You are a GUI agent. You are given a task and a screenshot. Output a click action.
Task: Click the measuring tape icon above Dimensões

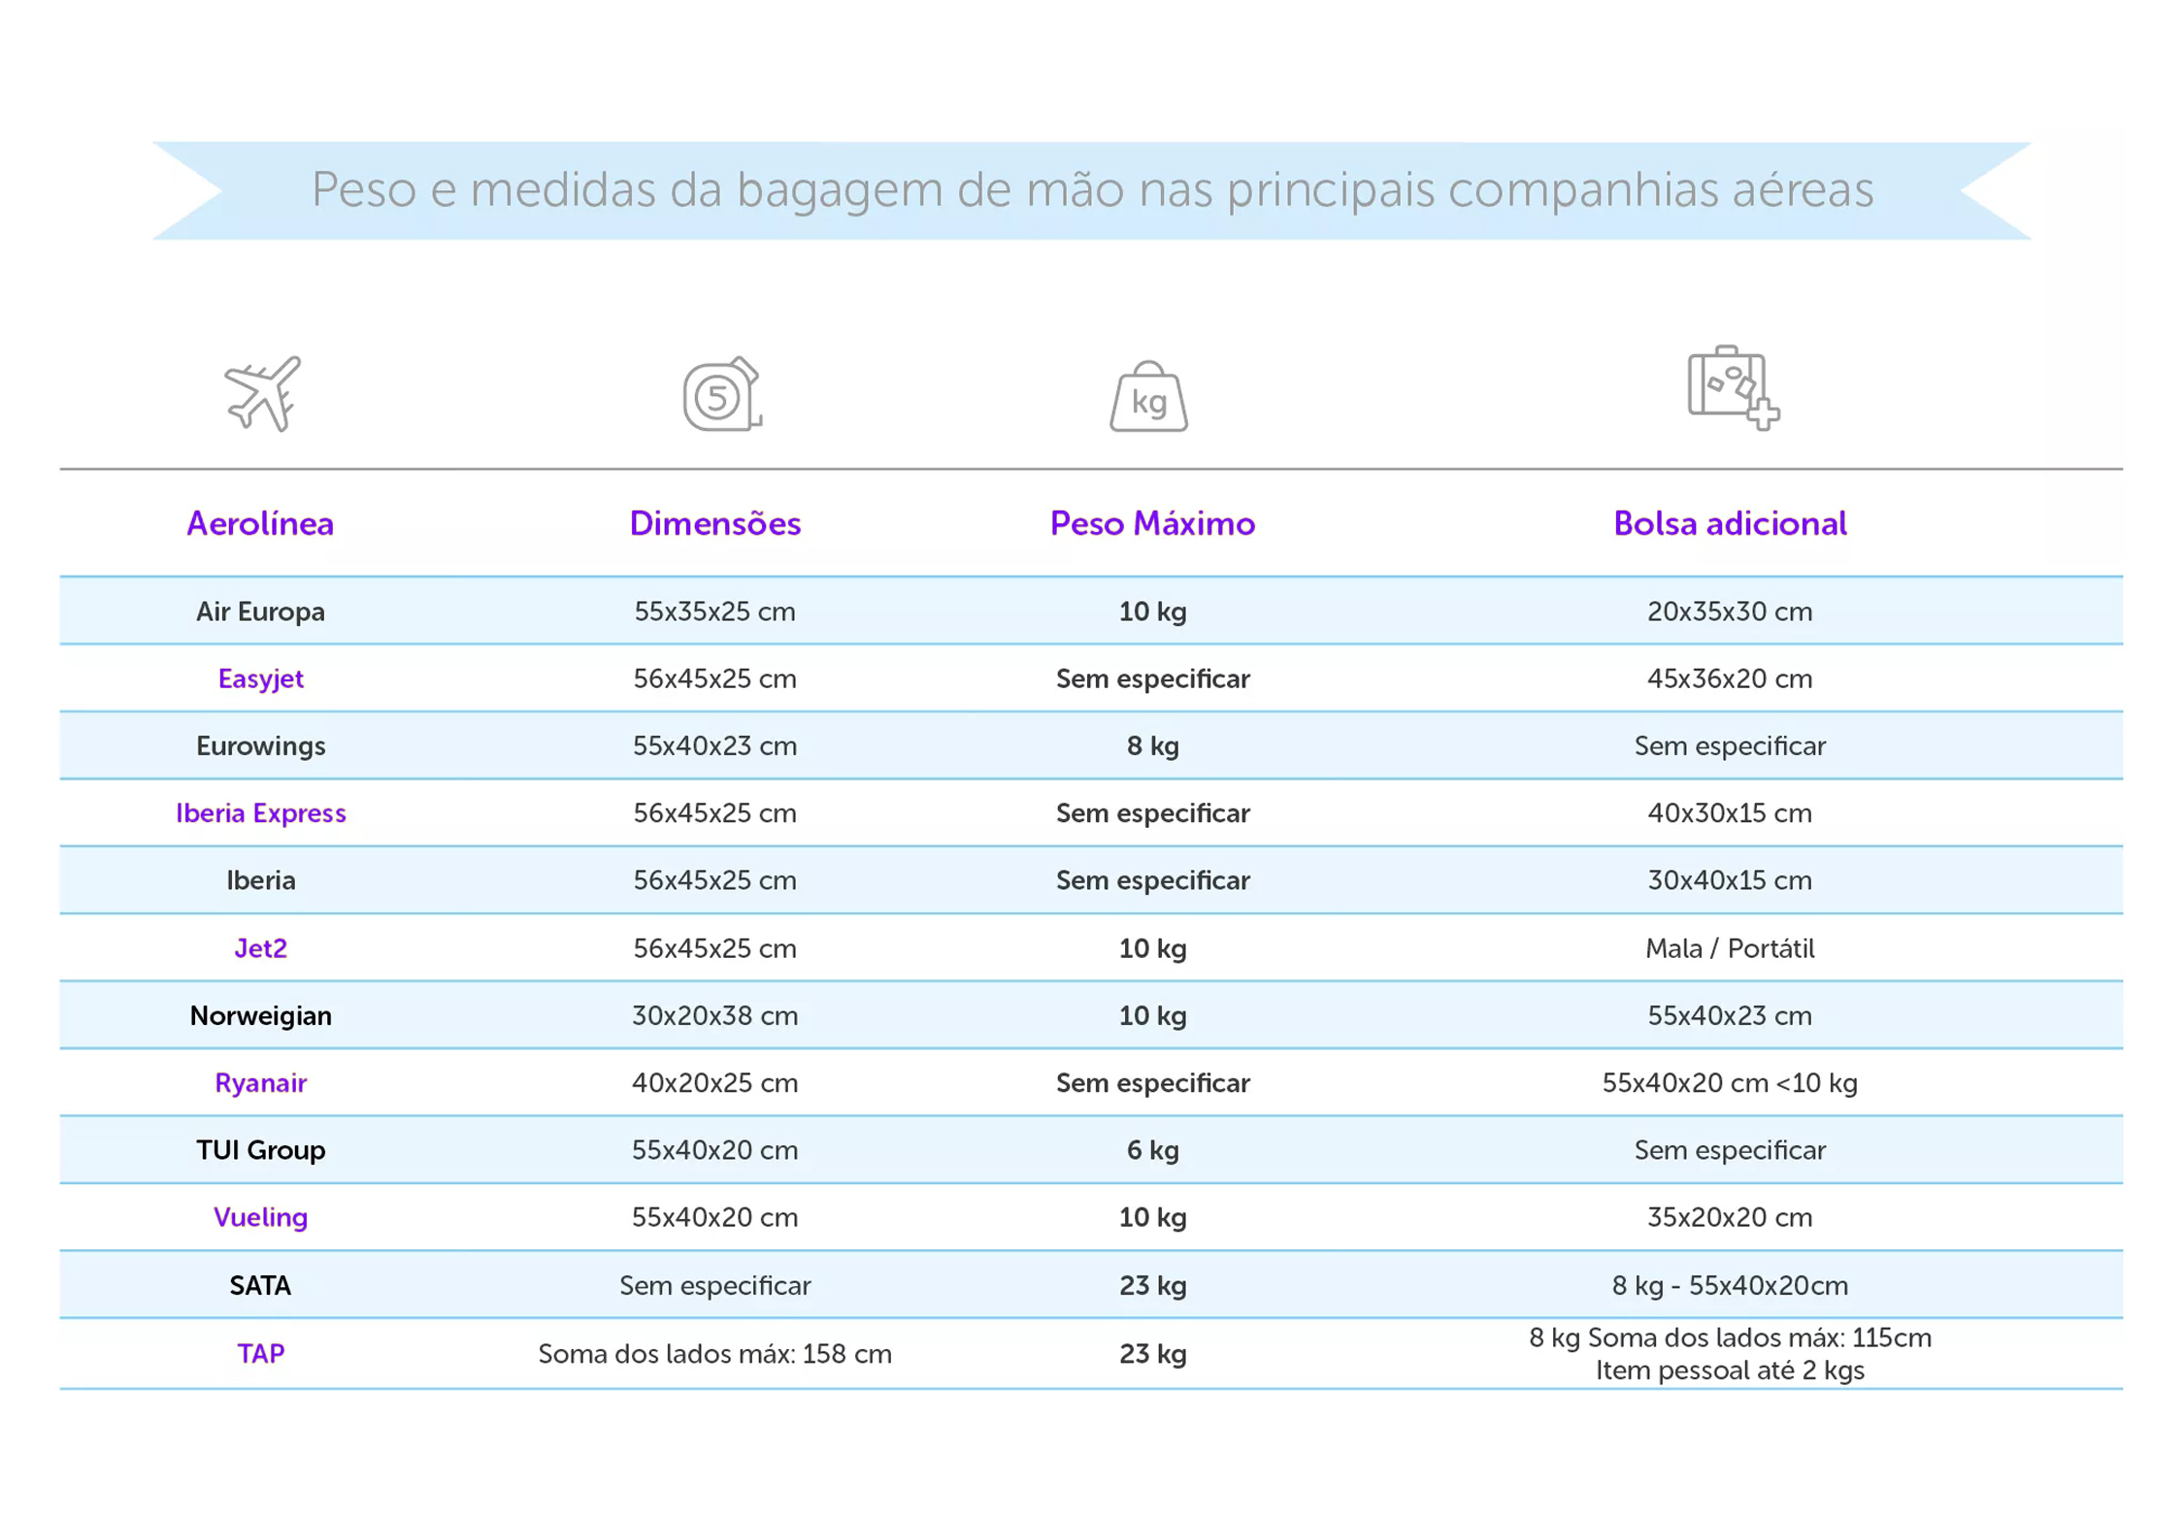pos(722,393)
